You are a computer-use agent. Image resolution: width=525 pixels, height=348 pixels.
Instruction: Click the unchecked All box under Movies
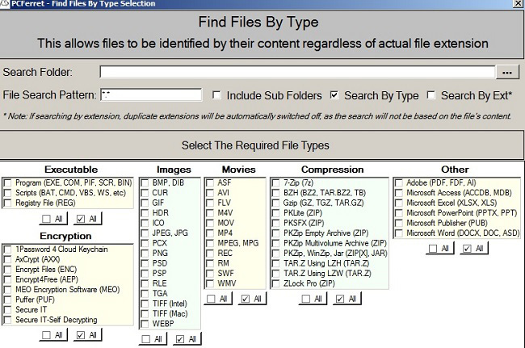click(210, 299)
